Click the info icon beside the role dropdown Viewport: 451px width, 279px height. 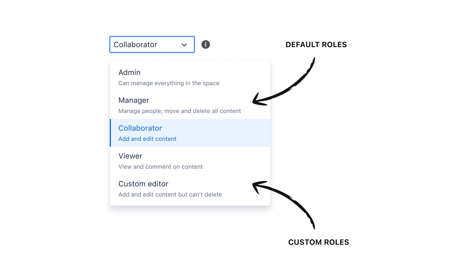click(x=206, y=44)
